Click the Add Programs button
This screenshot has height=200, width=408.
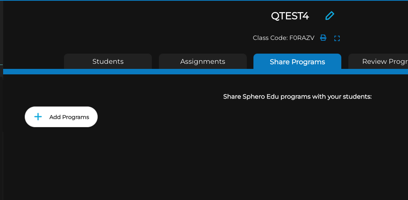[61, 117]
